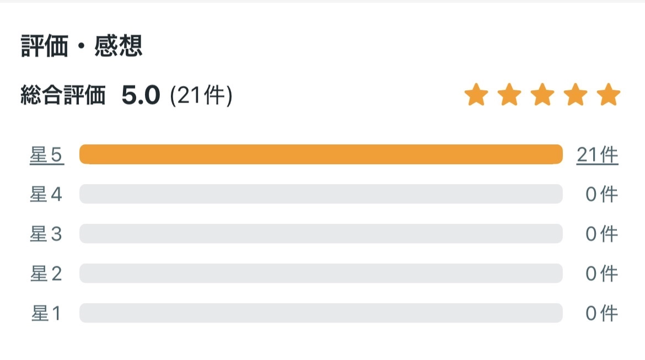
Task: Open the 星5 rating filter link
Action: click(47, 155)
